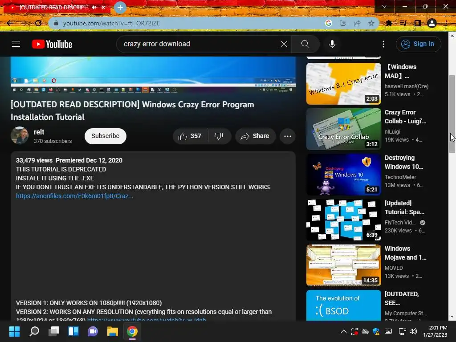This screenshot has width=456, height=342.
Task: Open the relt channel name link
Action: (39, 132)
